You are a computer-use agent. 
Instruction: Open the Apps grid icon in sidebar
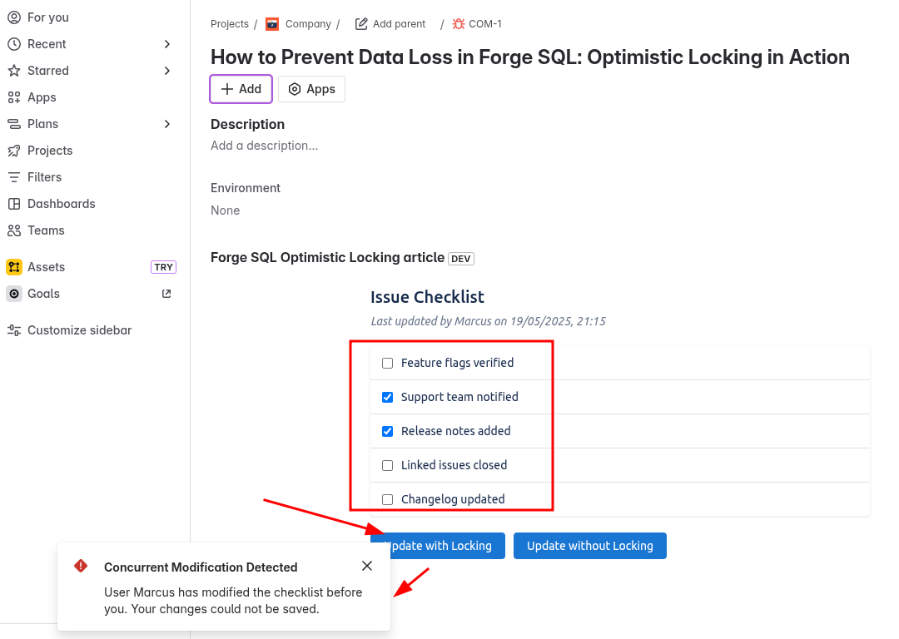click(14, 97)
